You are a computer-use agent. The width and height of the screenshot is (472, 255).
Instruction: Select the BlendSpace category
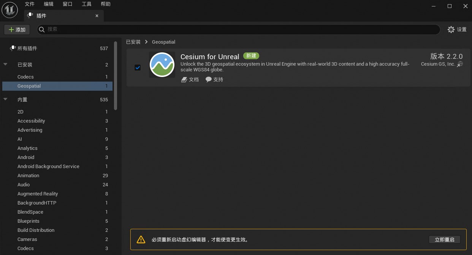(58, 212)
